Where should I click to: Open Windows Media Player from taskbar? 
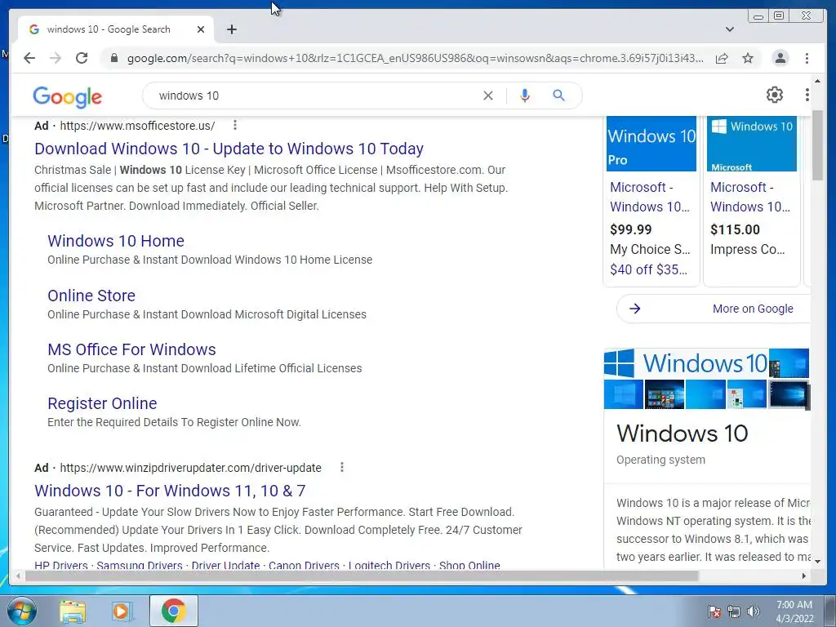click(122, 611)
